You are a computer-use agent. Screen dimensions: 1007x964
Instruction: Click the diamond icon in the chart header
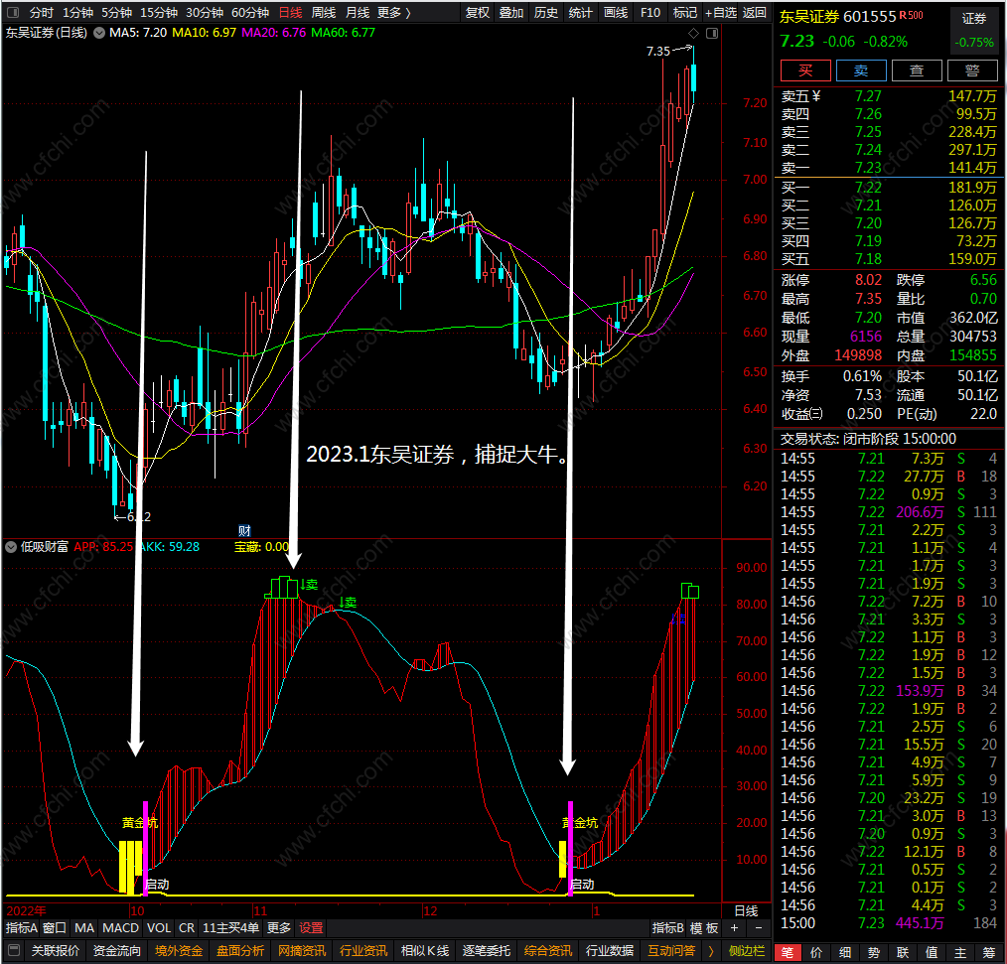[x=693, y=33]
